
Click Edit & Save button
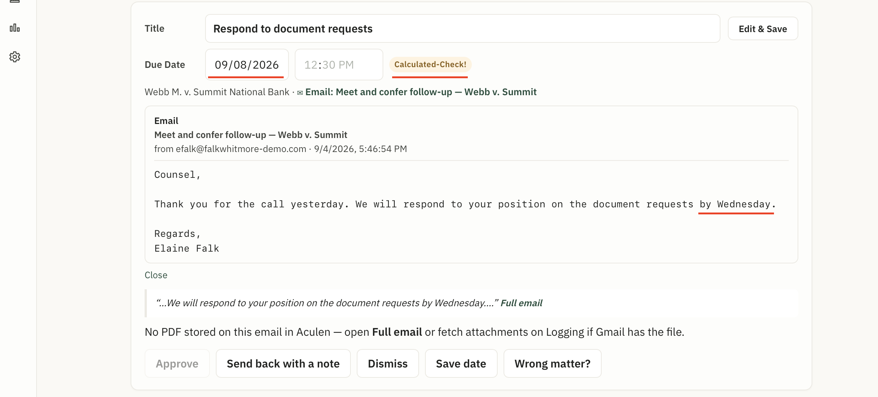tap(763, 29)
